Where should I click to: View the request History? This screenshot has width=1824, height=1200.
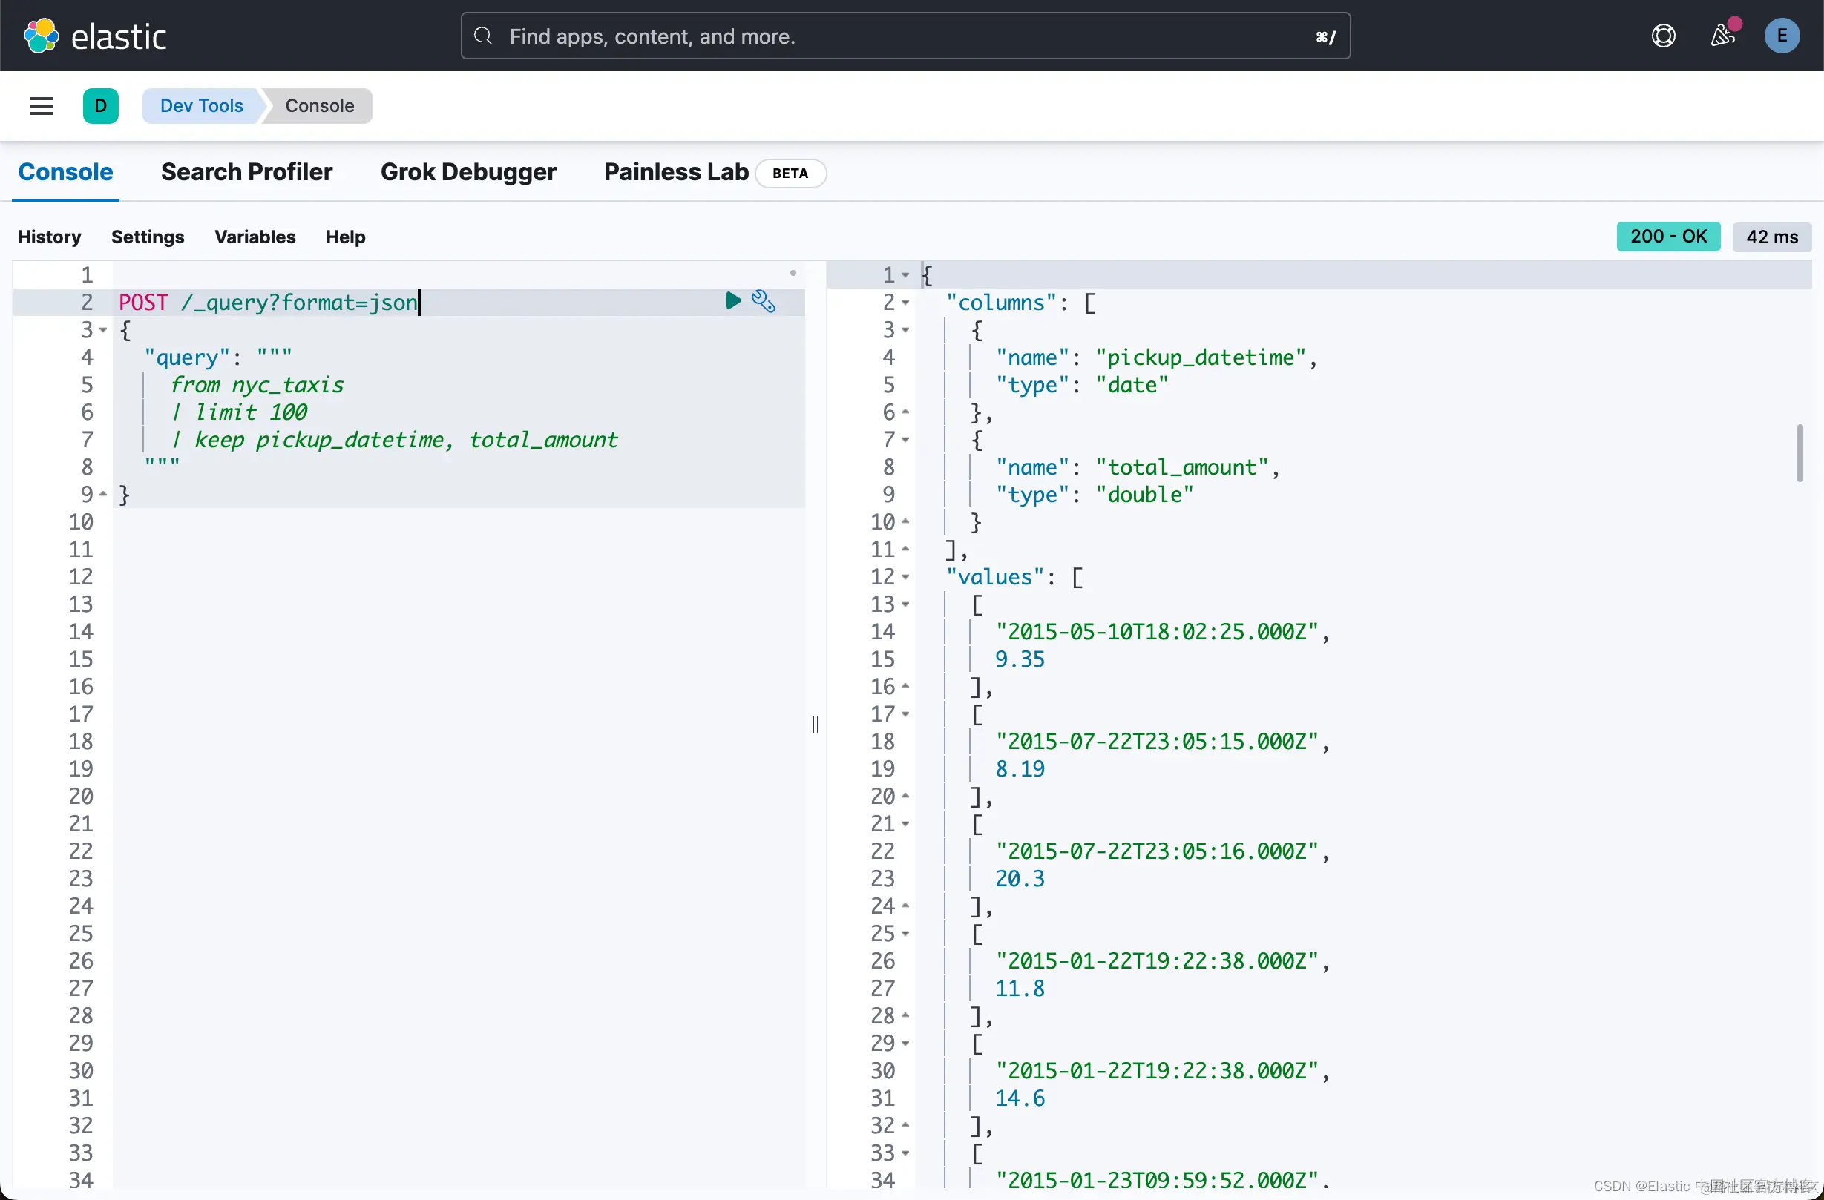48,237
